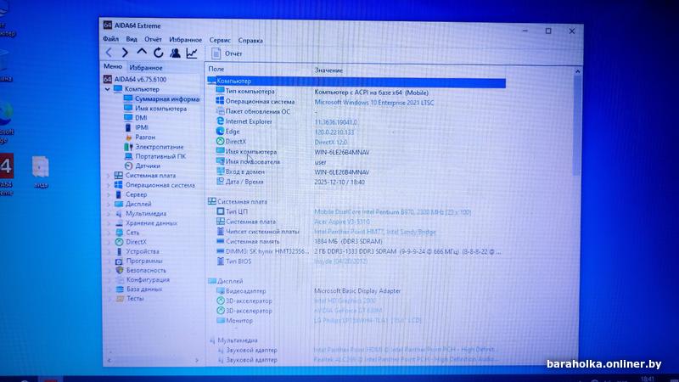The width and height of the screenshot is (679, 382).
Task: Switch to the Меню tab
Action: pos(113,67)
